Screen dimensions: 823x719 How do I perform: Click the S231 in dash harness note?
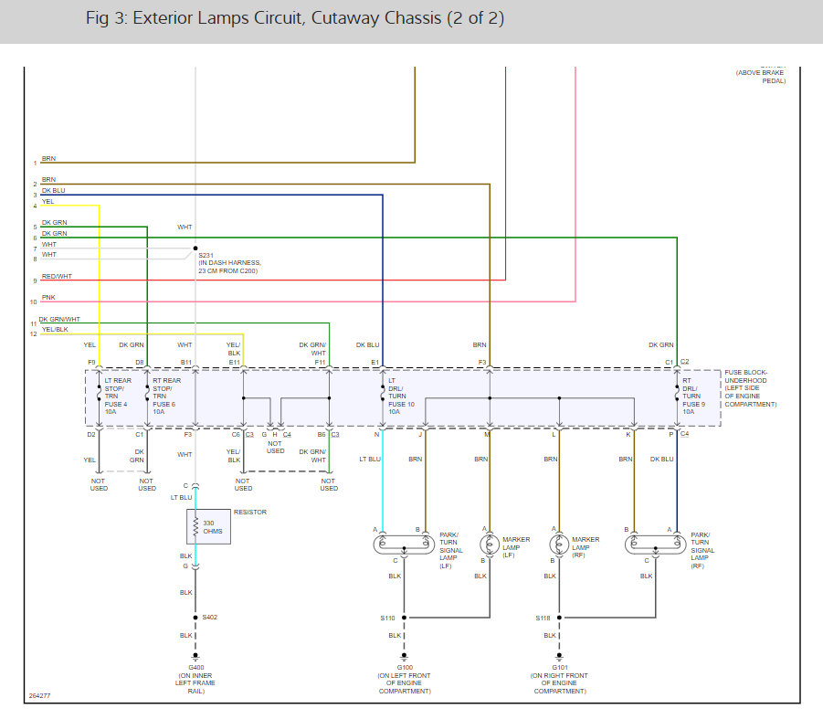229,263
